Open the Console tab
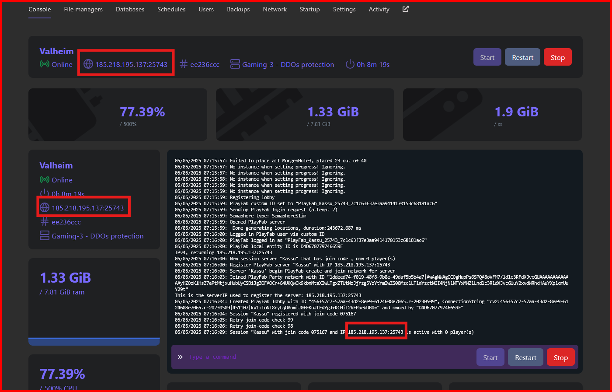Screen dimensions: 612x392 [40, 9]
